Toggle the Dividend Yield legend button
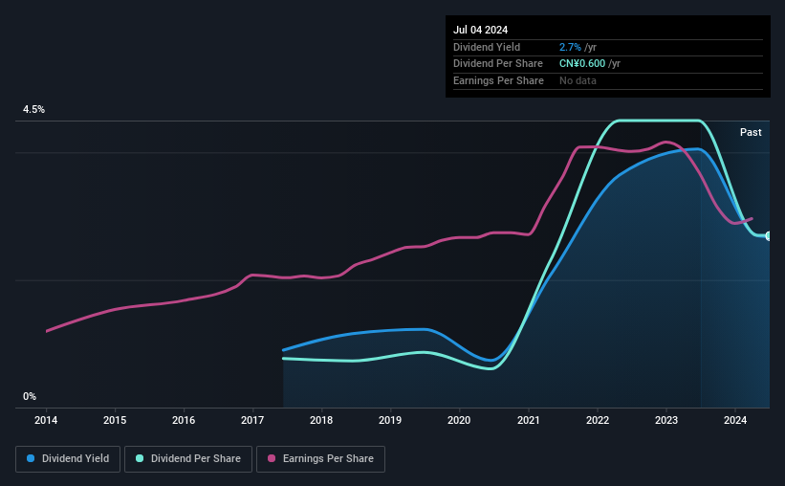 [68, 459]
